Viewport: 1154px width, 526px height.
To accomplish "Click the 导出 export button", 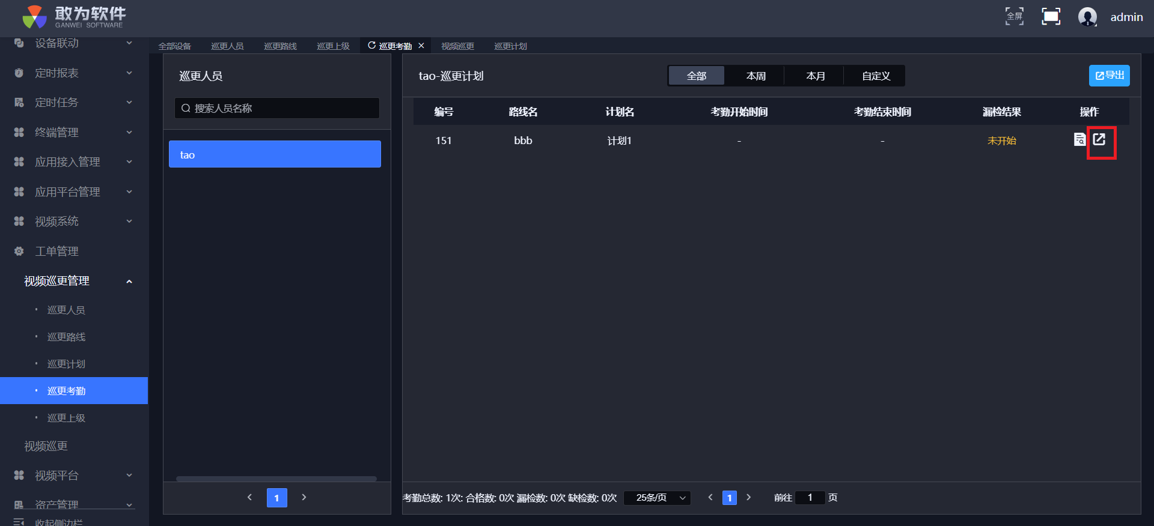I will [x=1109, y=76].
